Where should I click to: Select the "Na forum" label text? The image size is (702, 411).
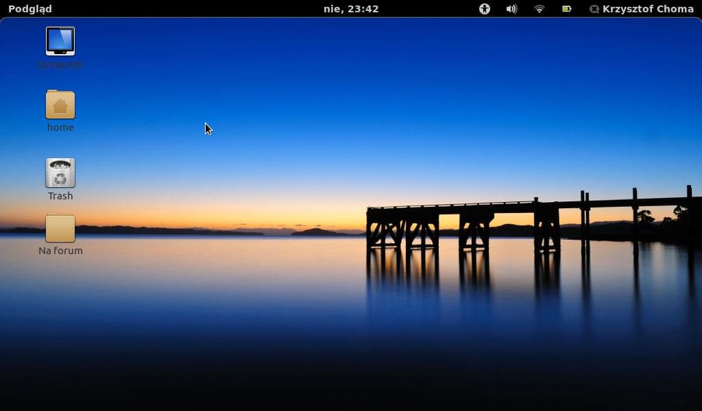[60, 251]
